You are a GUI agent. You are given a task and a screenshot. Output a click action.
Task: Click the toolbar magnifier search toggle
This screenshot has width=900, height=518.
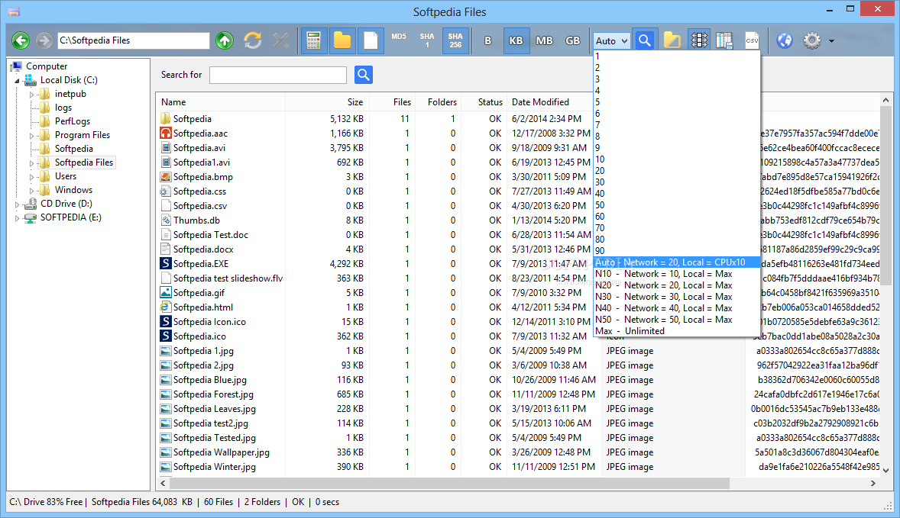click(645, 40)
